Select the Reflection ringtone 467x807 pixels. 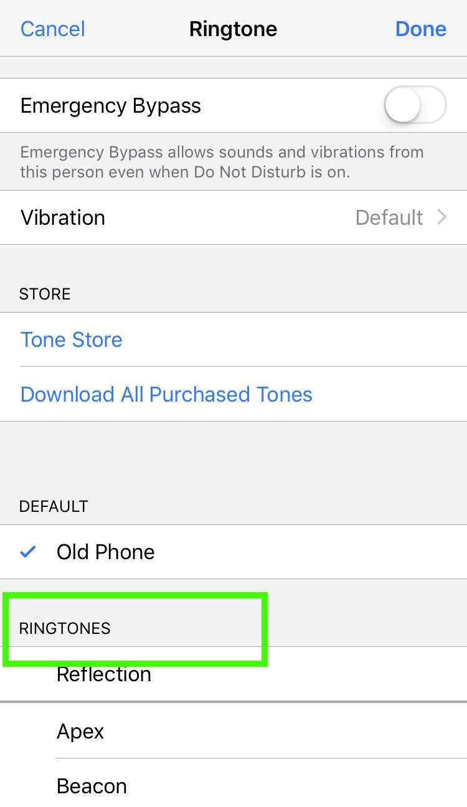(103, 674)
